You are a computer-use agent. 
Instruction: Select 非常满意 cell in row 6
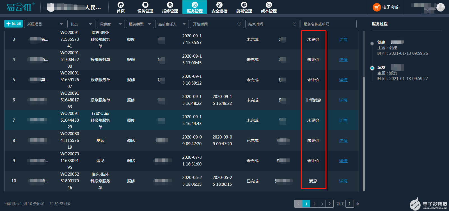click(313, 100)
